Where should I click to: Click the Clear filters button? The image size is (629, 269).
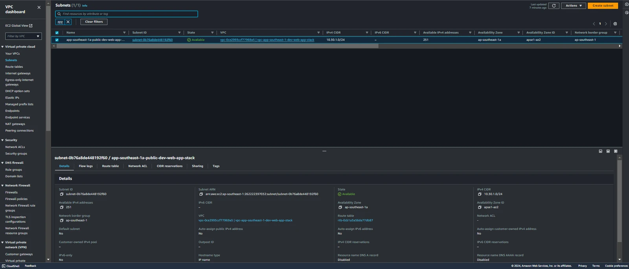(x=94, y=22)
